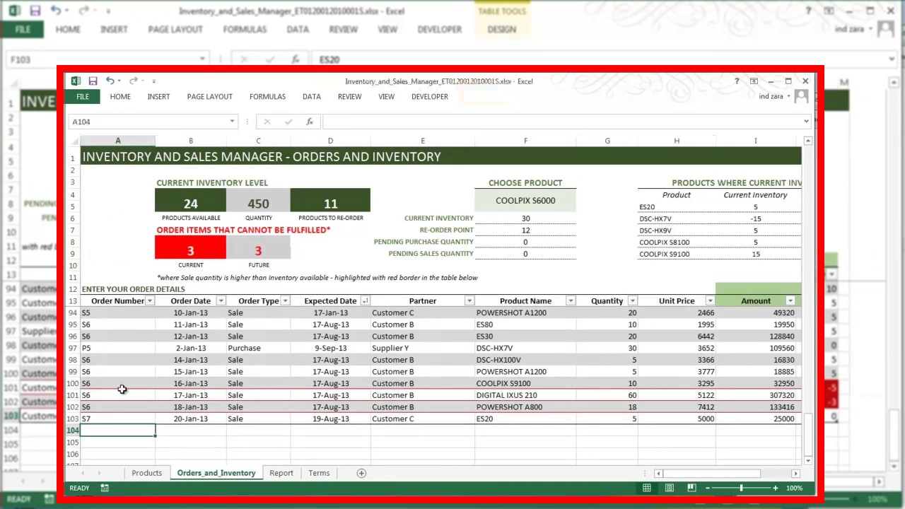This screenshot has width=905, height=509.
Task: Click the Save icon in inner Excel toolbar
Action: pos(93,81)
